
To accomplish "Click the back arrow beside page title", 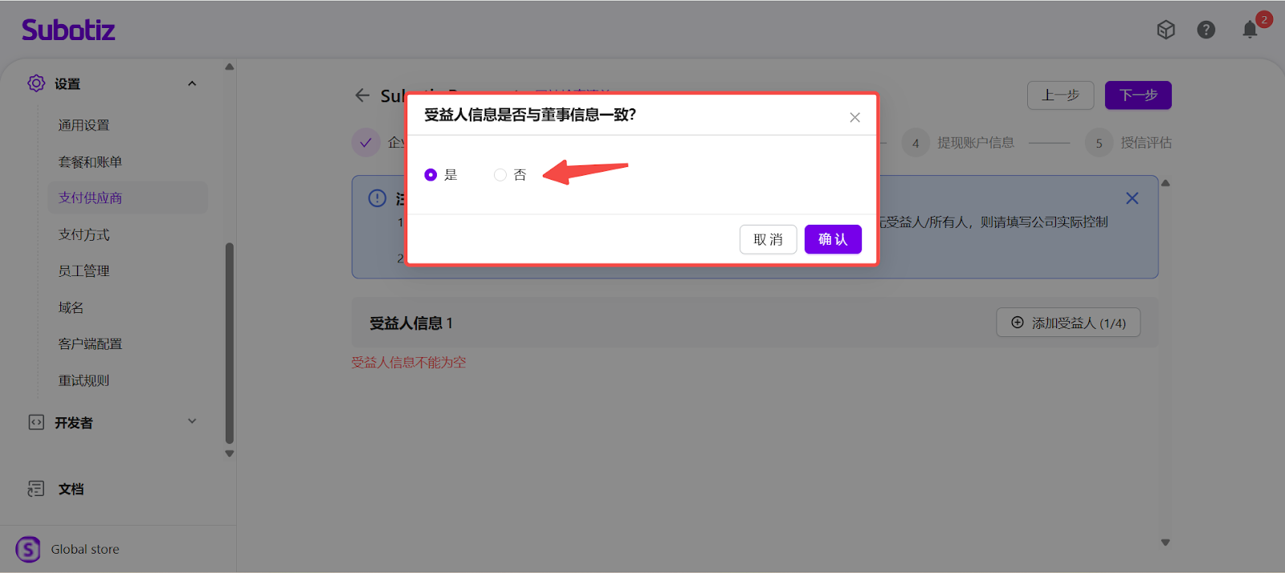I will [362, 95].
